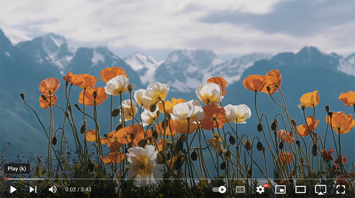The height and width of the screenshot is (198, 355).
Task: Click the 0:02 / 3:43 time display
Action: click(78, 189)
